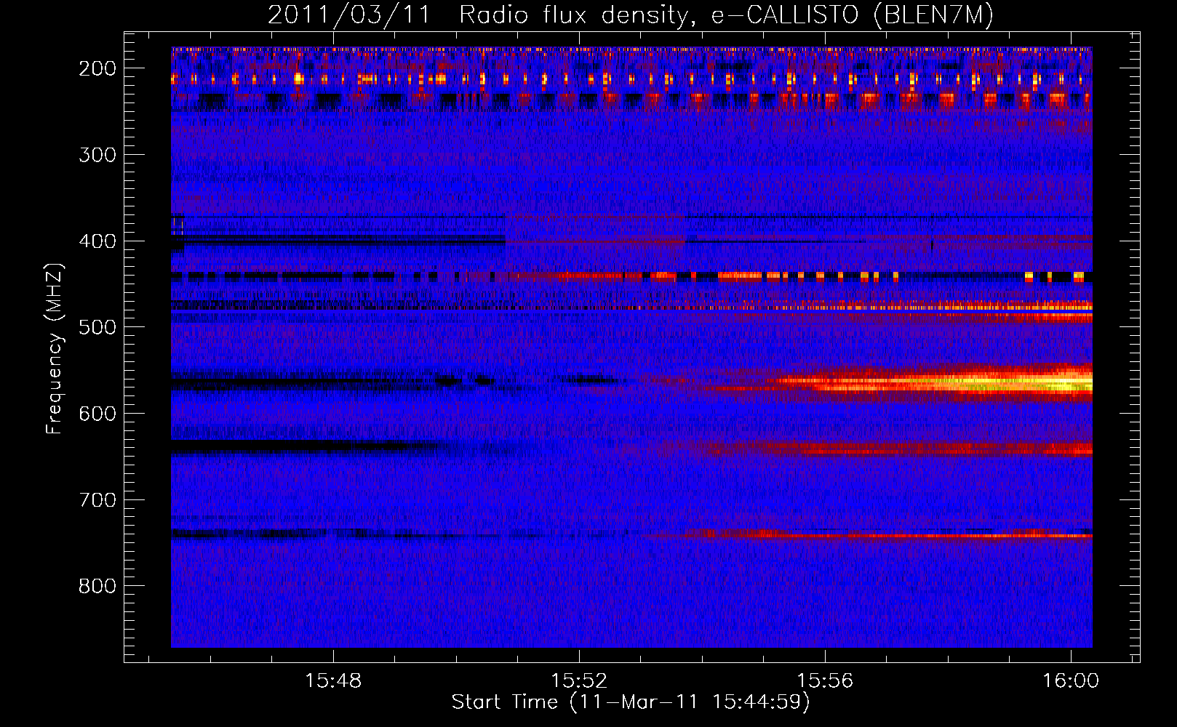The width and height of the screenshot is (1177, 727).
Task: Click the 300 frequency tick label
Action: point(97,155)
